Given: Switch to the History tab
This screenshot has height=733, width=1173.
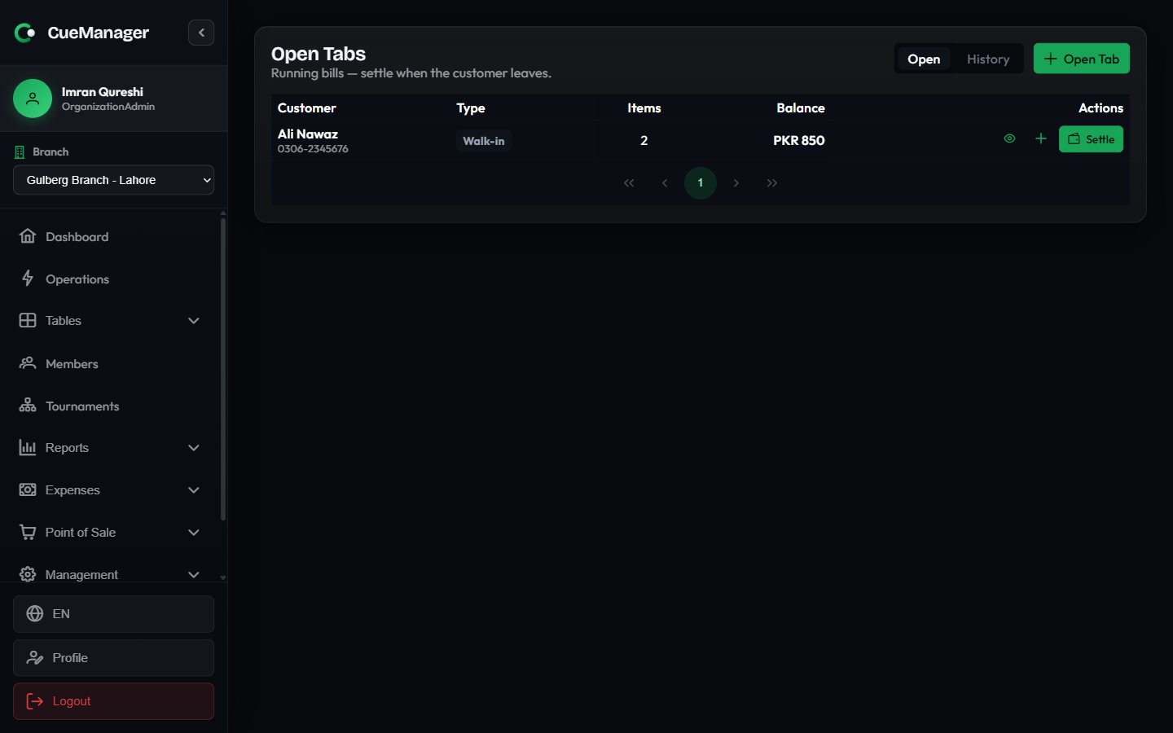Looking at the screenshot, I should (x=988, y=59).
